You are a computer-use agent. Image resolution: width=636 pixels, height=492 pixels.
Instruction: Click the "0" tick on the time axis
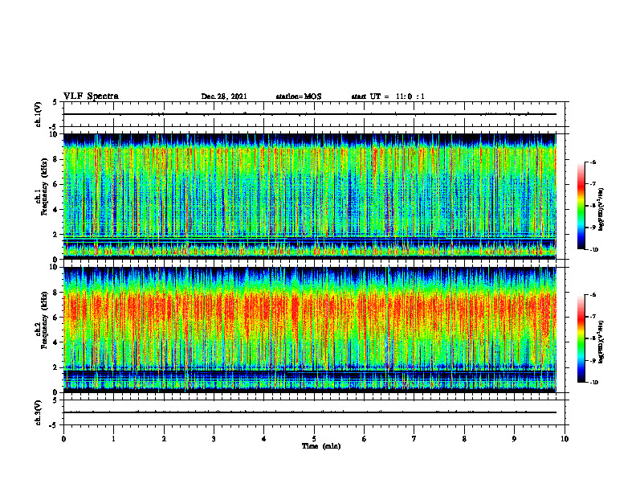point(63,439)
